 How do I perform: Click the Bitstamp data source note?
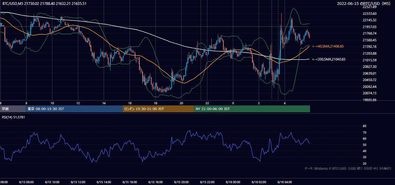click(x=348, y=168)
